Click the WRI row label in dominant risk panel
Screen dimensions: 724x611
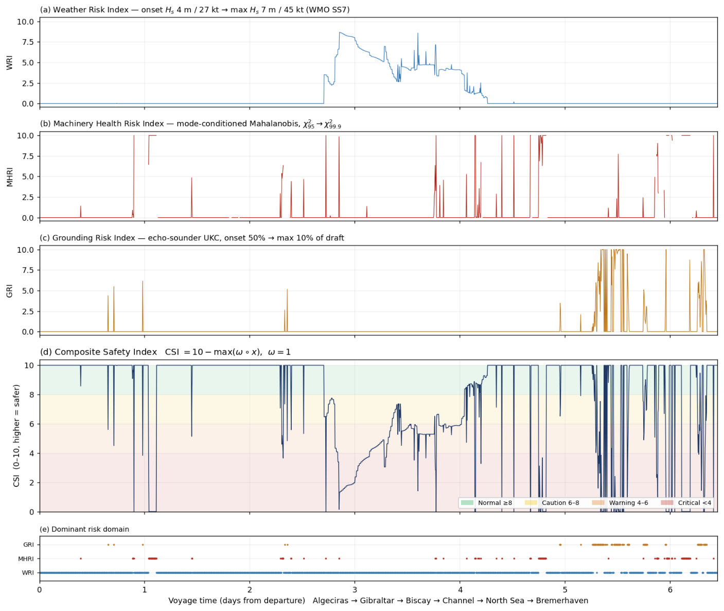click(28, 572)
